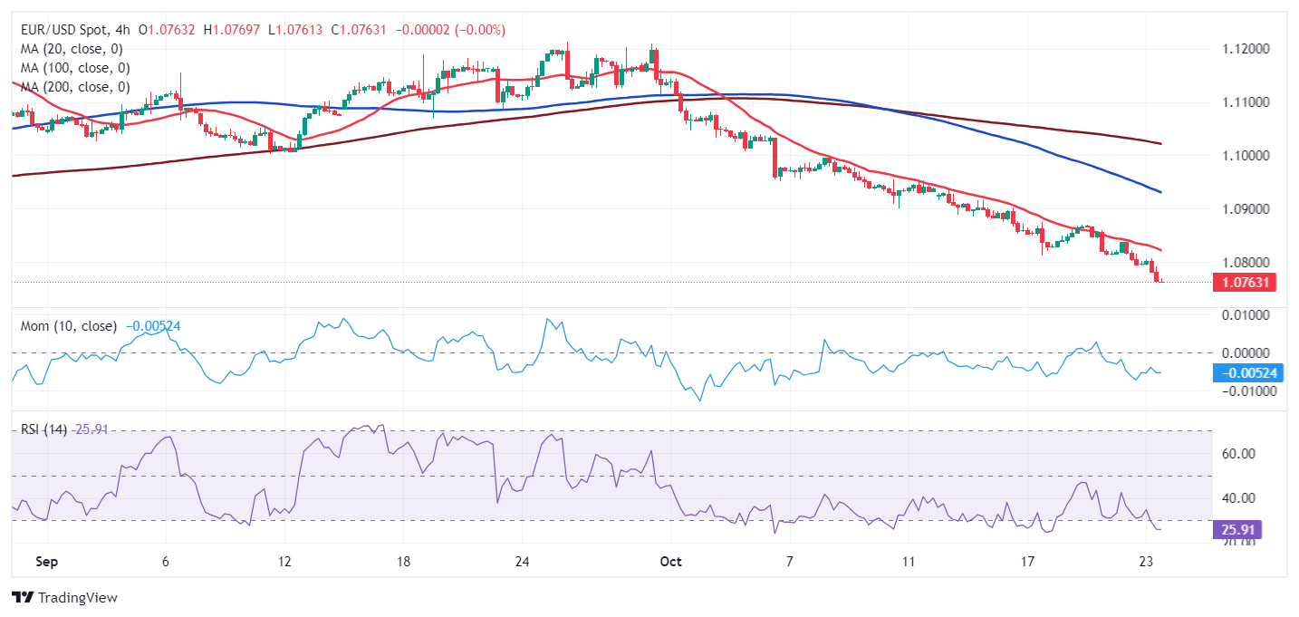The width and height of the screenshot is (1299, 617).
Task: Select the MA (200, close, 0) legend
Action: pos(75,87)
